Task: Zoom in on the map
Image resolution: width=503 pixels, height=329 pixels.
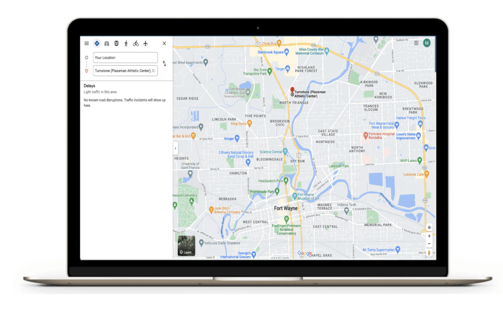Action: click(429, 236)
